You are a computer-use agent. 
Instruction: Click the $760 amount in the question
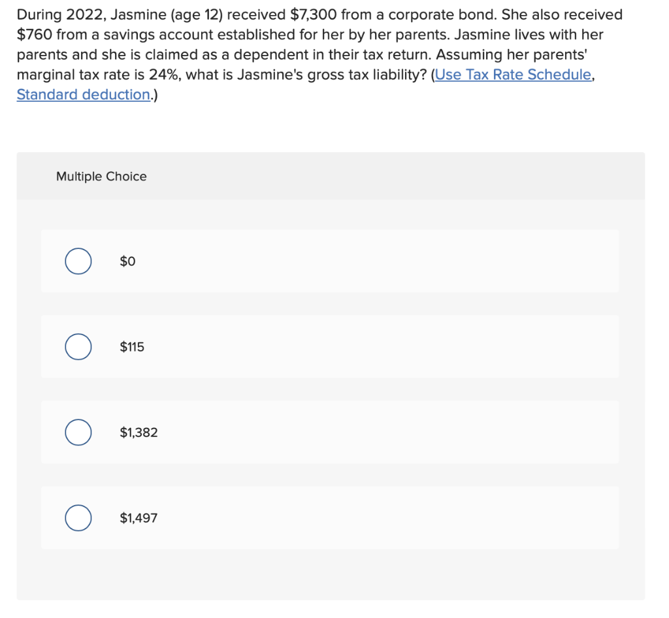coord(35,35)
